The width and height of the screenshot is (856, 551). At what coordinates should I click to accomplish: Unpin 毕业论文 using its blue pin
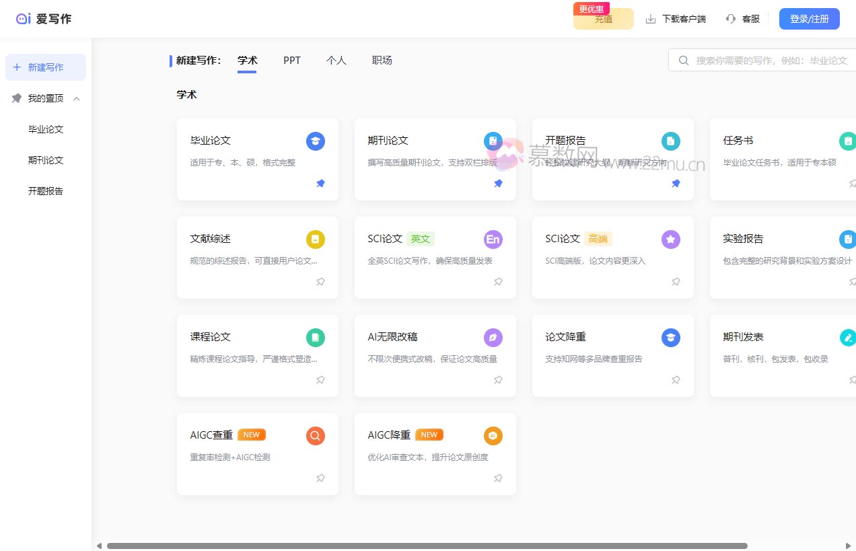[320, 184]
